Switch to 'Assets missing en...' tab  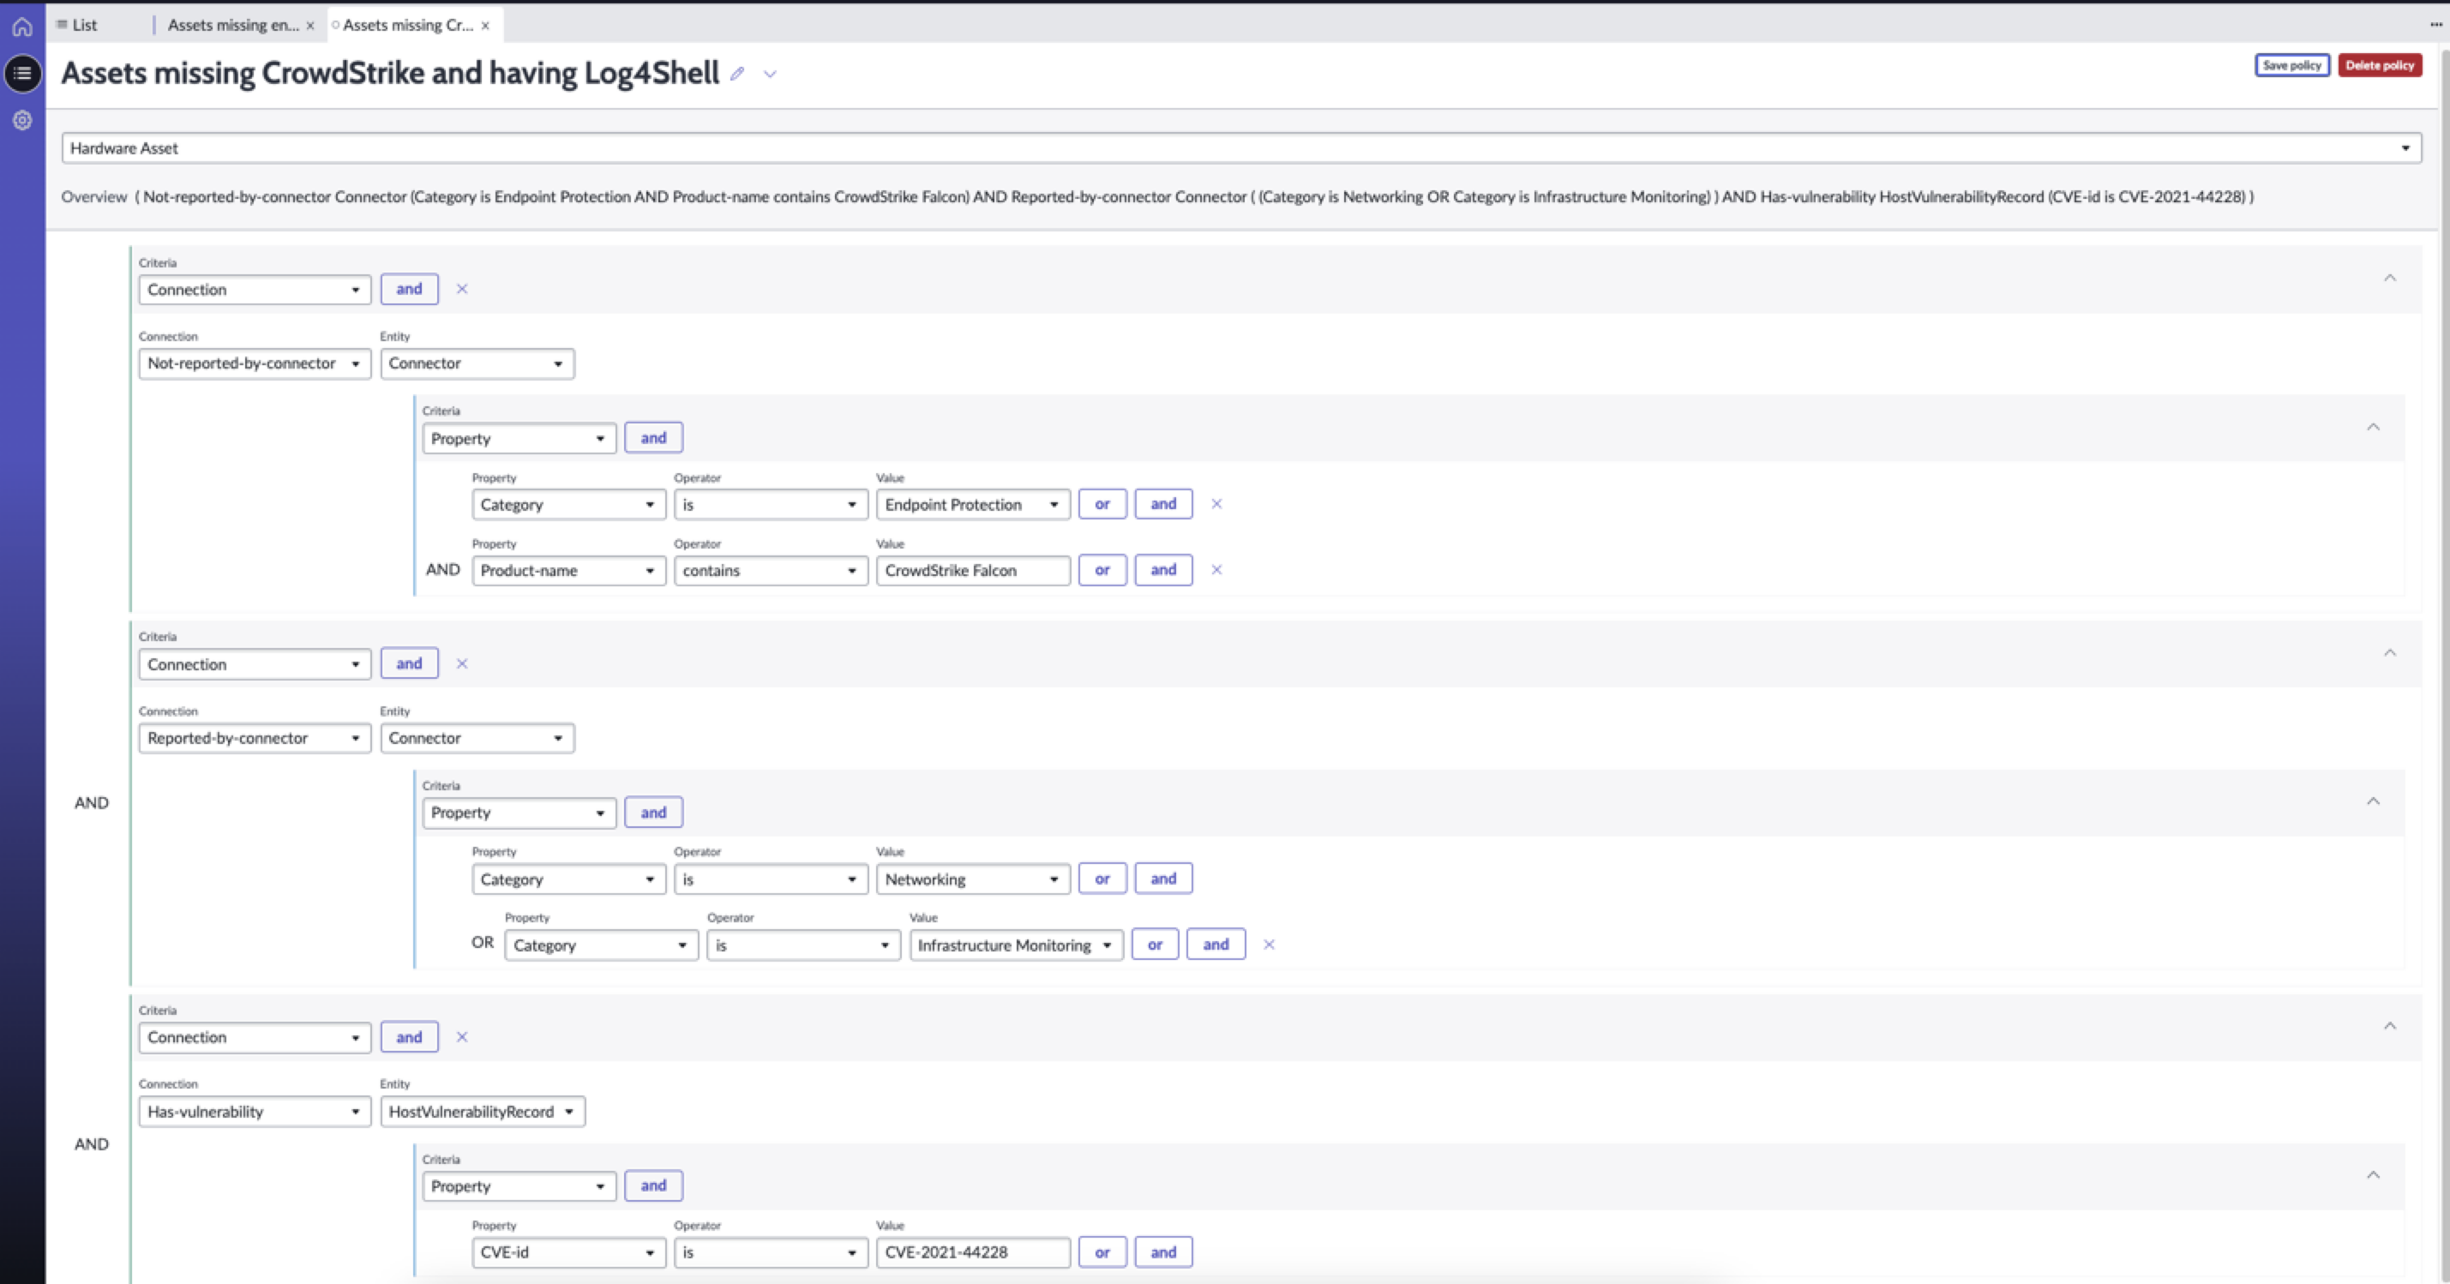233,25
